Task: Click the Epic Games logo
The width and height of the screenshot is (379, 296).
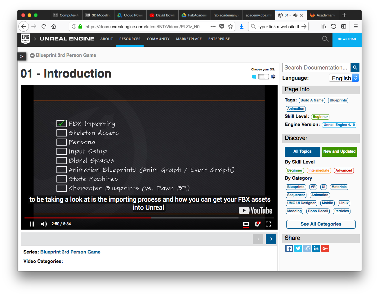Action: point(25,39)
